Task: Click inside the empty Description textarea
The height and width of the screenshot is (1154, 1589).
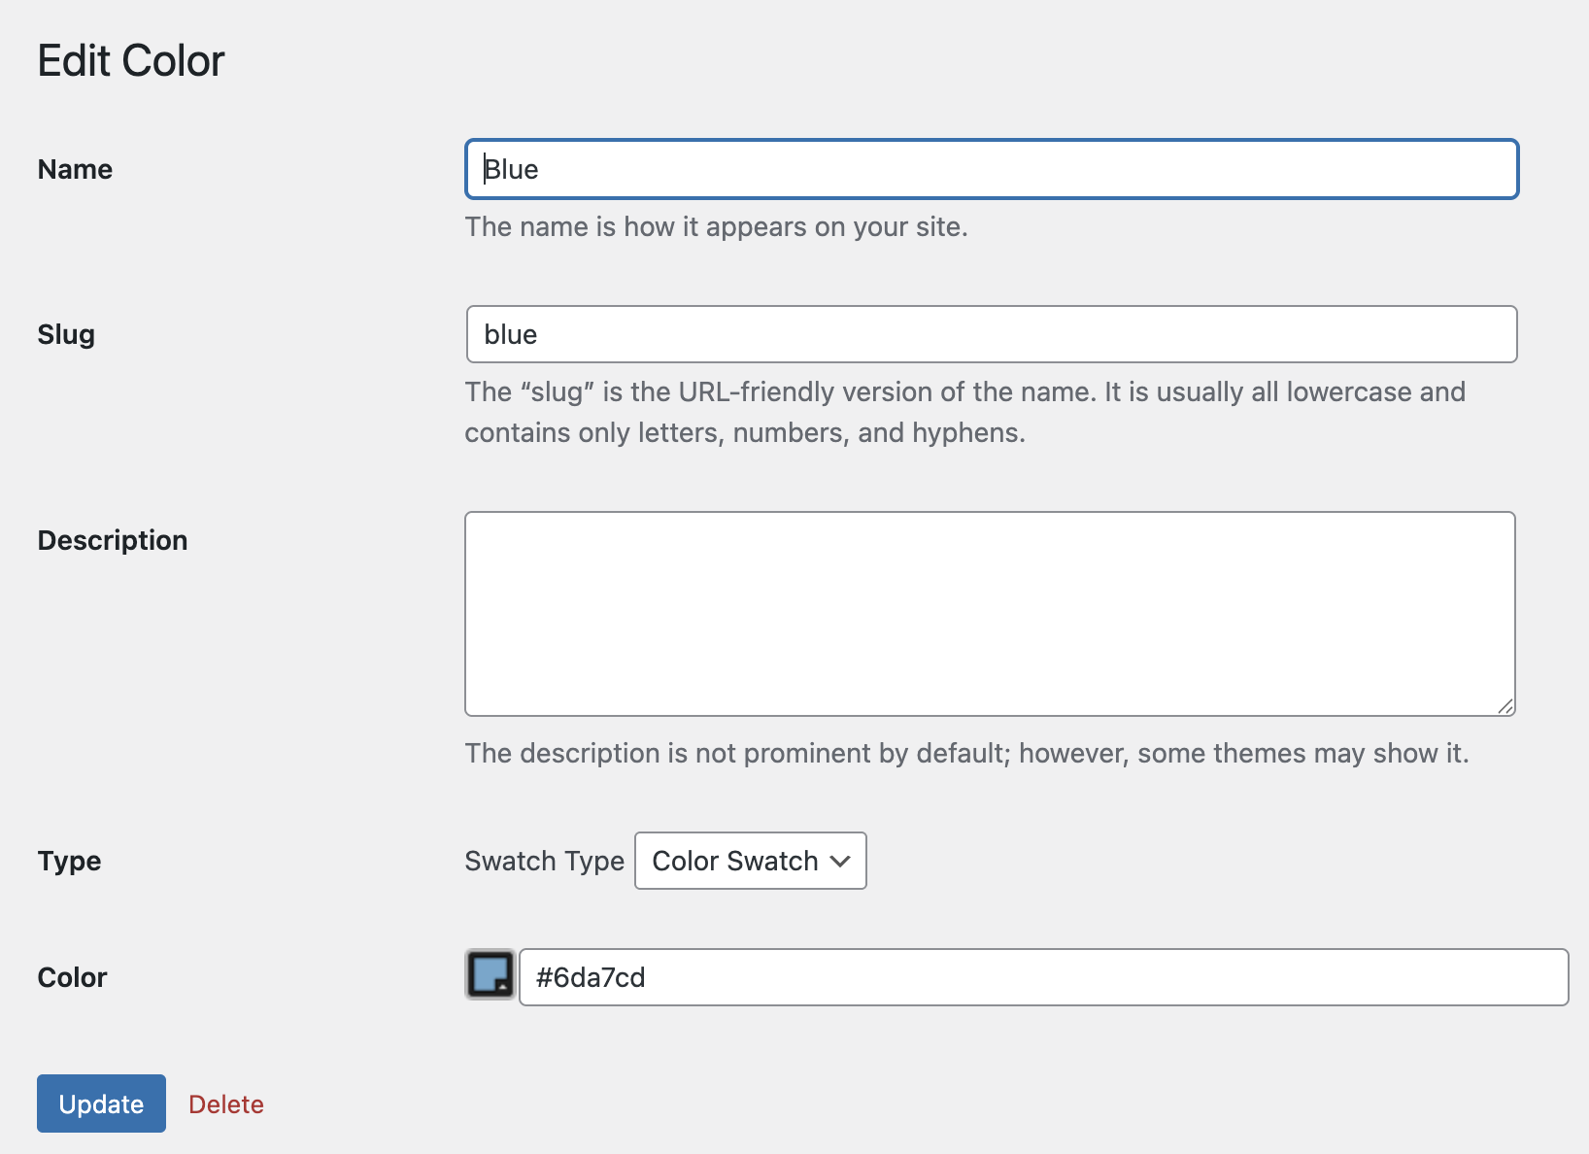Action: pyautogui.click(x=989, y=614)
